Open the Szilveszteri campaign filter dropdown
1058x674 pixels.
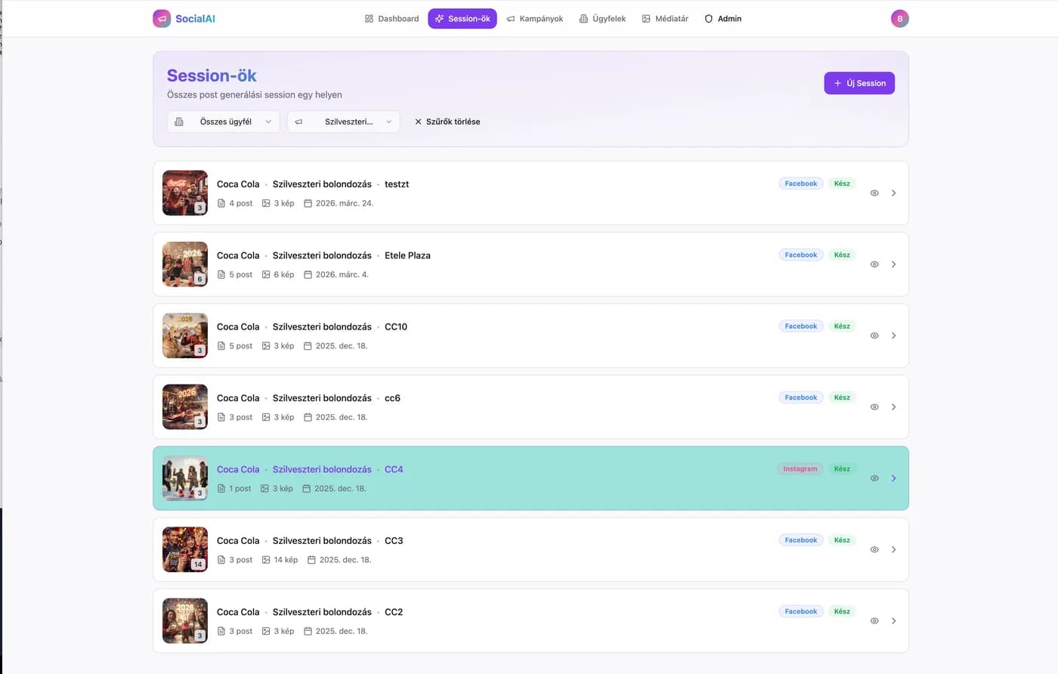point(343,122)
